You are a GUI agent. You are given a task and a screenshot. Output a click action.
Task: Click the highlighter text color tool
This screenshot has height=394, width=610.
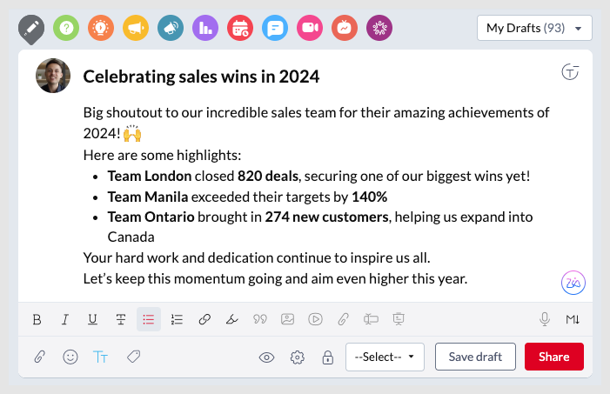pos(231,319)
